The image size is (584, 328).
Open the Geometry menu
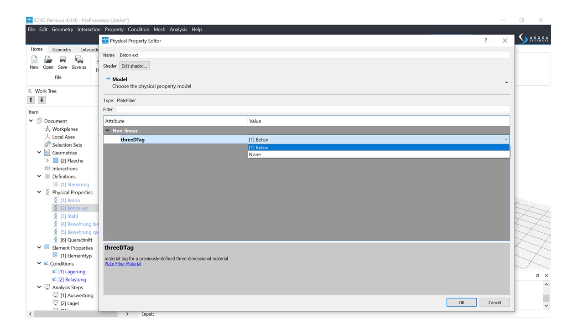click(x=62, y=29)
